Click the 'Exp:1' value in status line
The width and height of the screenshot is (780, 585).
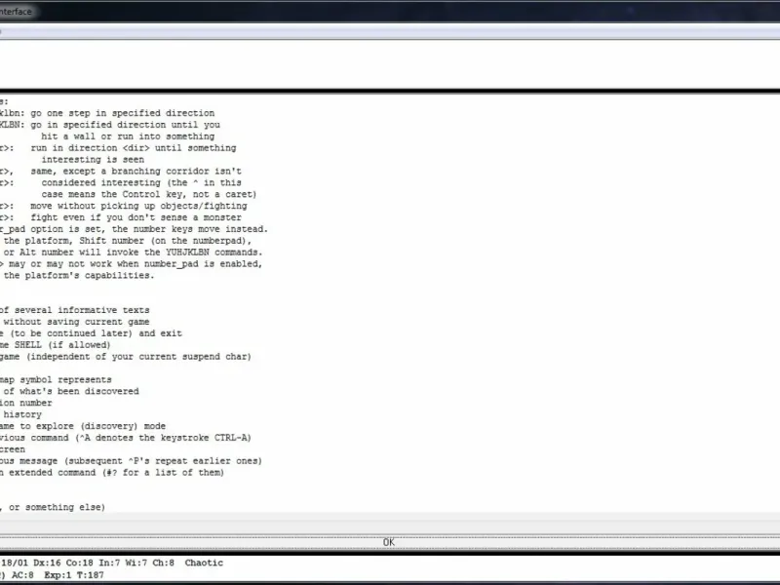click(58, 575)
